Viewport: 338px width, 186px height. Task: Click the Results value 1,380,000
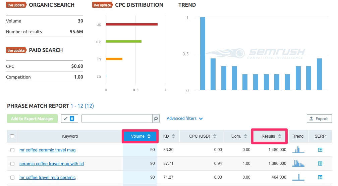pos(277,164)
